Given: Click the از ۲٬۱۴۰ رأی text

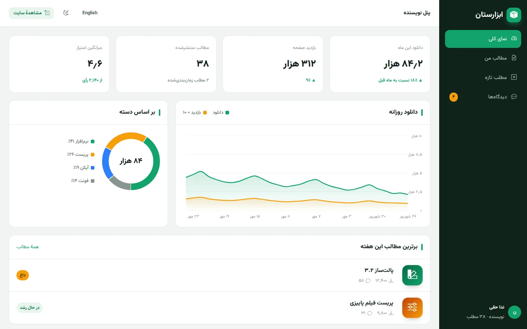Looking at the screenshot, I should 92,80.
